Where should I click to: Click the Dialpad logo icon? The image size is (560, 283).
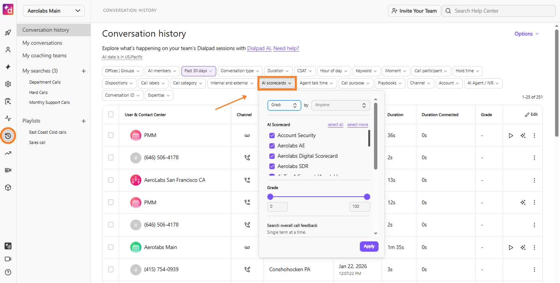(x=8, y=9)
